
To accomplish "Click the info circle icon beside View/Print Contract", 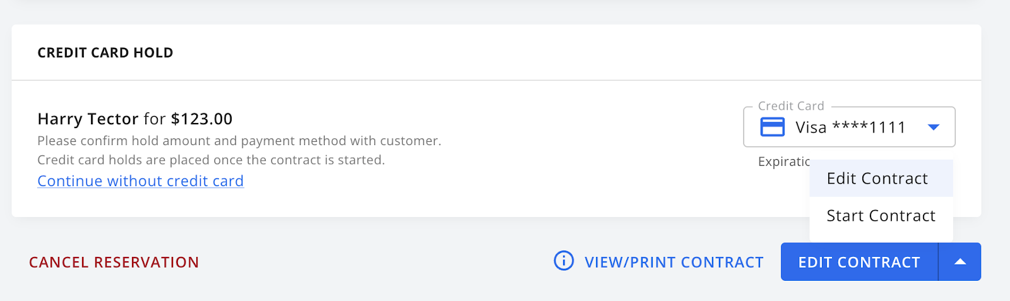I will 563,261.
